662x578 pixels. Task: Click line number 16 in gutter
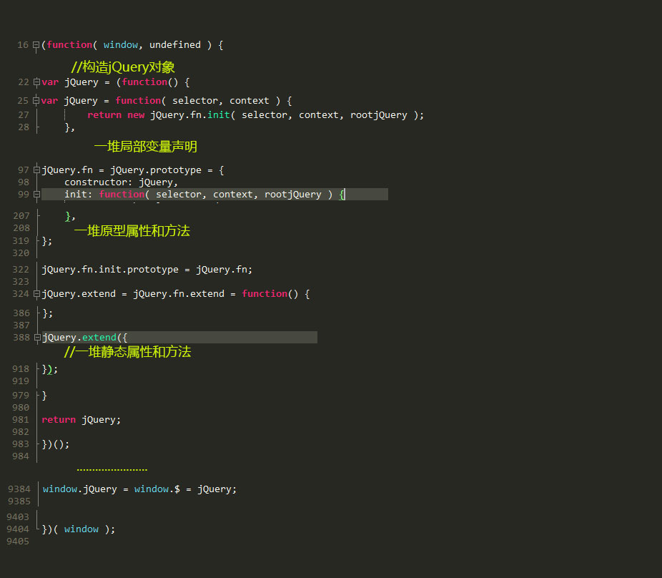pyautogui.click(x=23, y=45)
